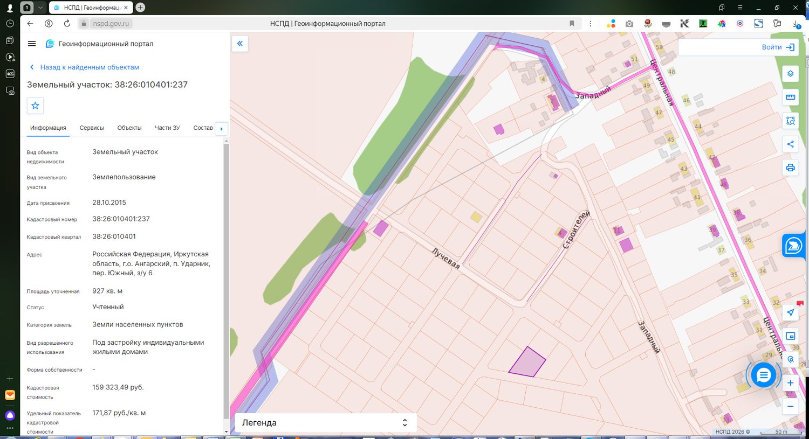This screenshot has width=809, height=439.
Task: Open the Состав tab
Action: (203, 128)
